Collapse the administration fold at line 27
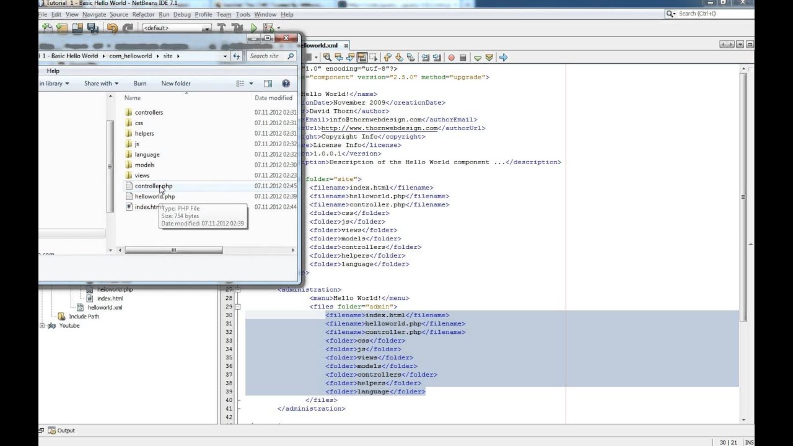 click(239, 290)
